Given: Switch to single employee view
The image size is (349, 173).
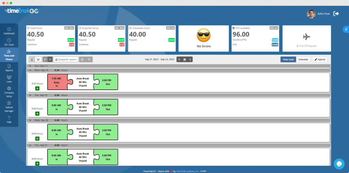Looking at the screenshot, I should (32, 59).
